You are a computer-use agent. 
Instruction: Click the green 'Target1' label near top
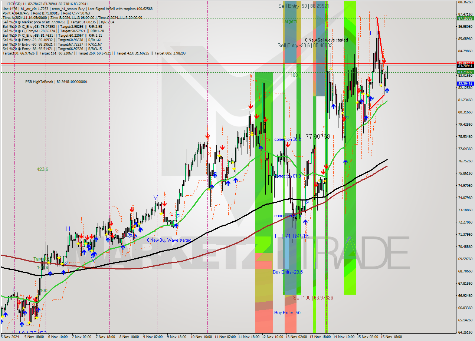(289, 21)
